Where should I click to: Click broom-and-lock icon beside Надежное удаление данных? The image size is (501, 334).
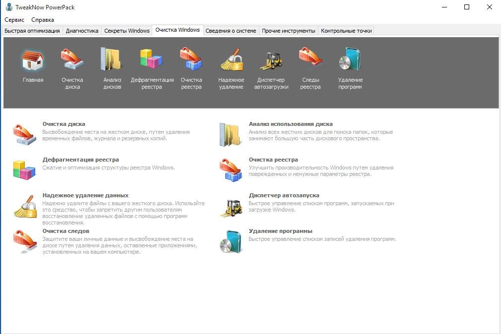(26, 206)
